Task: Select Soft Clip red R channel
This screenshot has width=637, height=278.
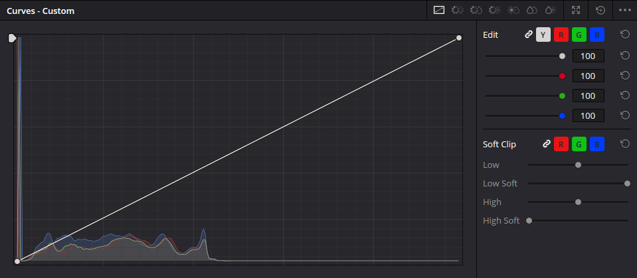Action: click(561, 144)
